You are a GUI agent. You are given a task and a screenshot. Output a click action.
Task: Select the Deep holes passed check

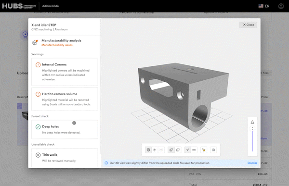(x=65, y=129)
